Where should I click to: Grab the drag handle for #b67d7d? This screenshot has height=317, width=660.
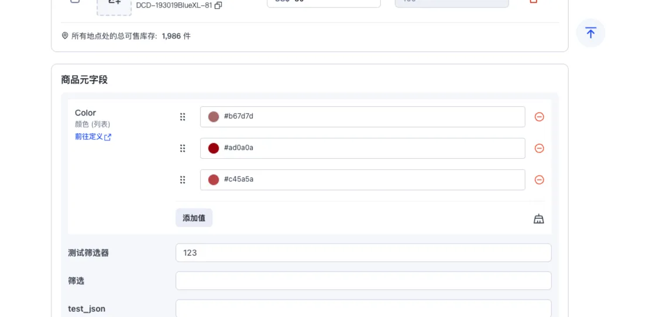(183, 117)
